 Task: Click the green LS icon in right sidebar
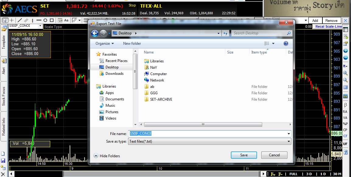click(x=346, y=96)
